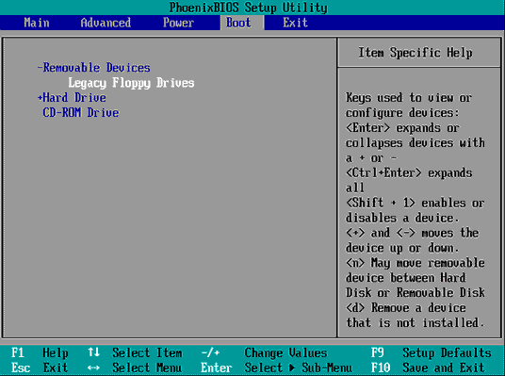This screenshot has width=505, height=376.
Task: Collapse the Removable Devices entry
Action: (x=93, y=68)
